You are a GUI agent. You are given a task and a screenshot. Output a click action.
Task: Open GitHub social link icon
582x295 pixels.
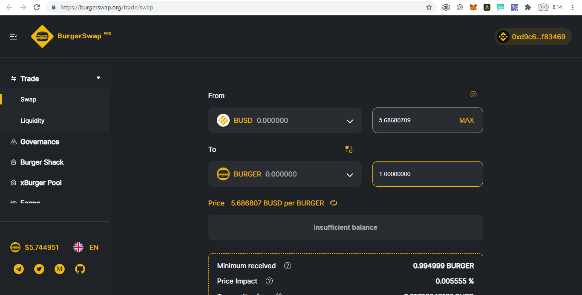[x=80, y=269]
